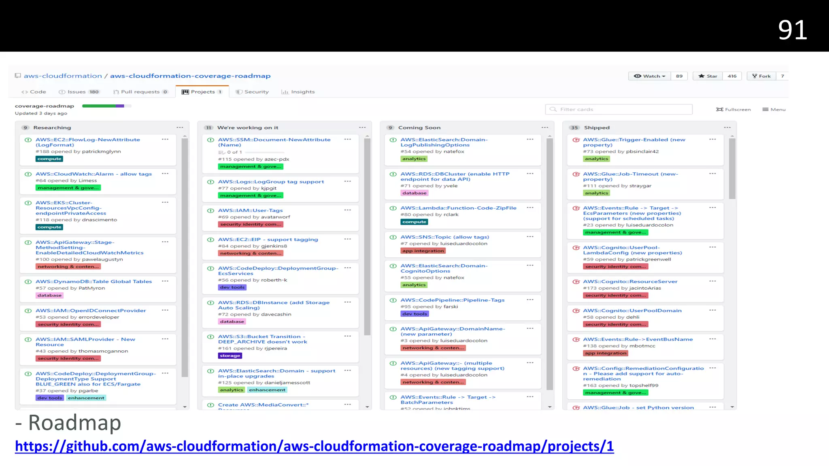Viewport: 829px width, 466px height.
Task: Open card menu for AWS::SSM::Document-NewAttribute
Action: 348,139
